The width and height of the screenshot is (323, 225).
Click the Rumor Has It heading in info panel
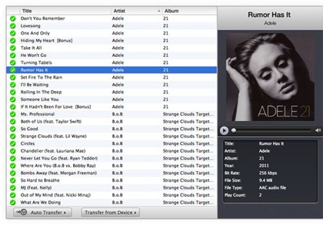click(x=269, y=15)
